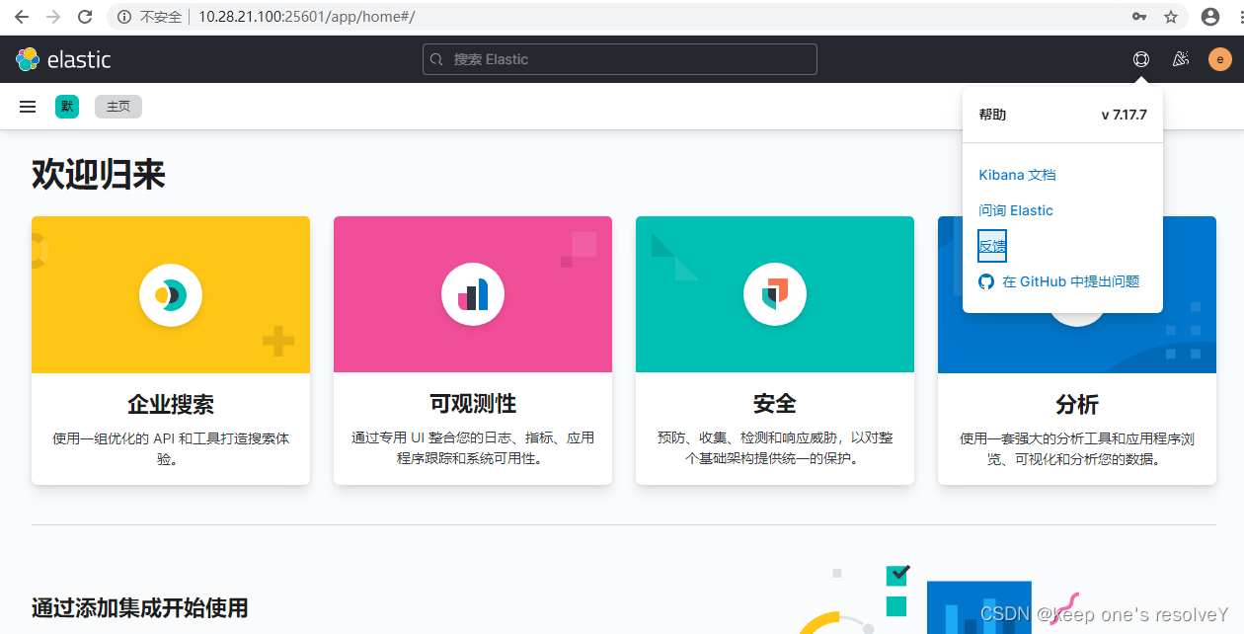Select the 主页 breadcrumb
This screenshot has width=1244, height=634.
[118, 107]
